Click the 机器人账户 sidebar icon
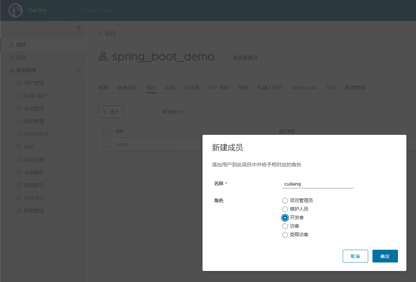The height and width of the screenshot is (282, 416). [19, 96]
